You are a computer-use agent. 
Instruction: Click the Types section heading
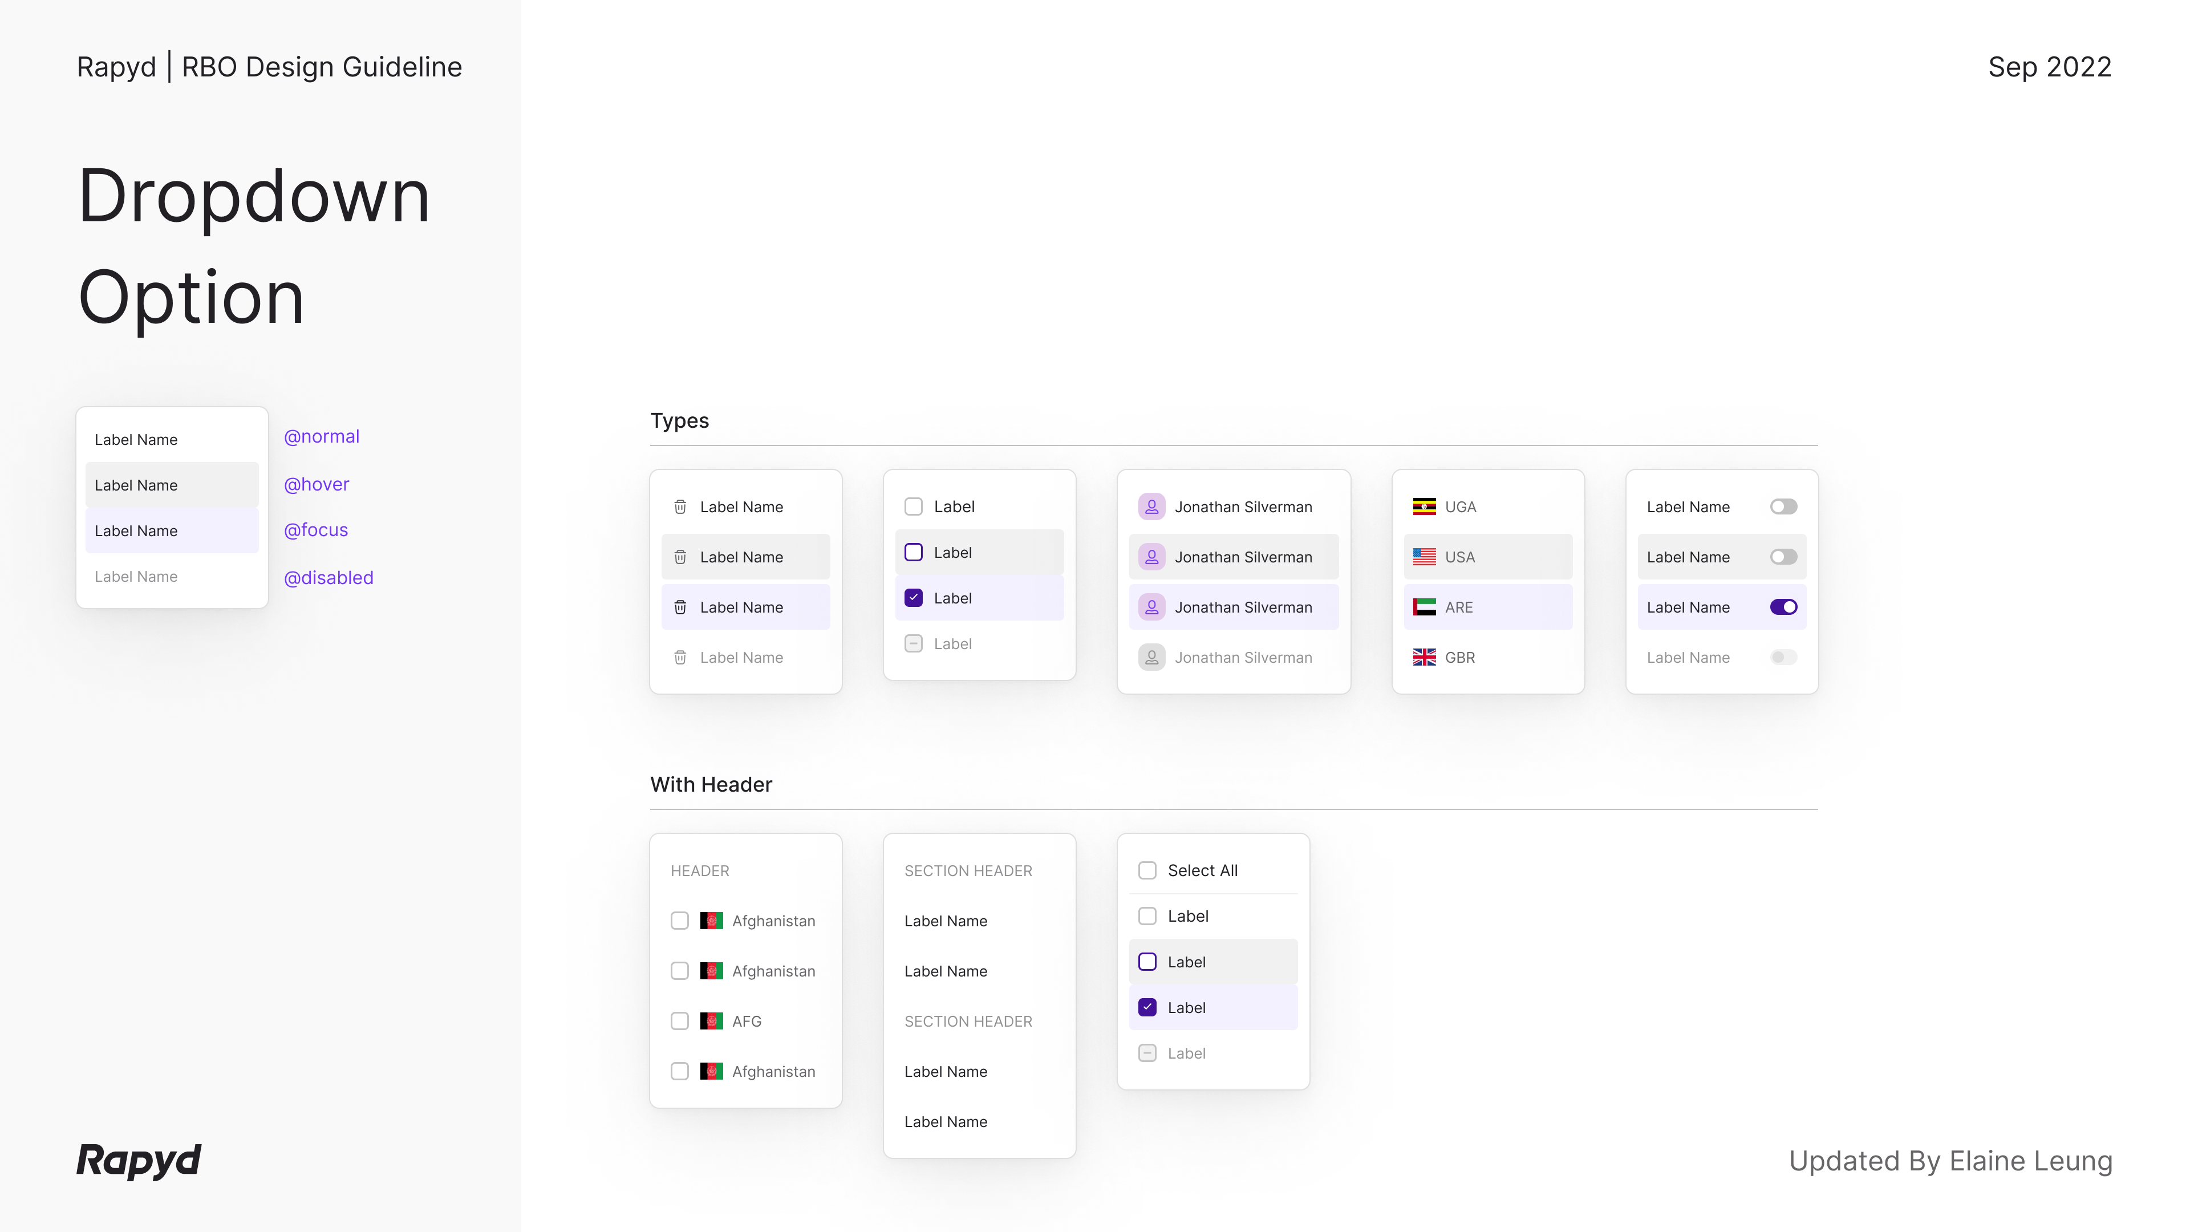click(x=679, y=421)
